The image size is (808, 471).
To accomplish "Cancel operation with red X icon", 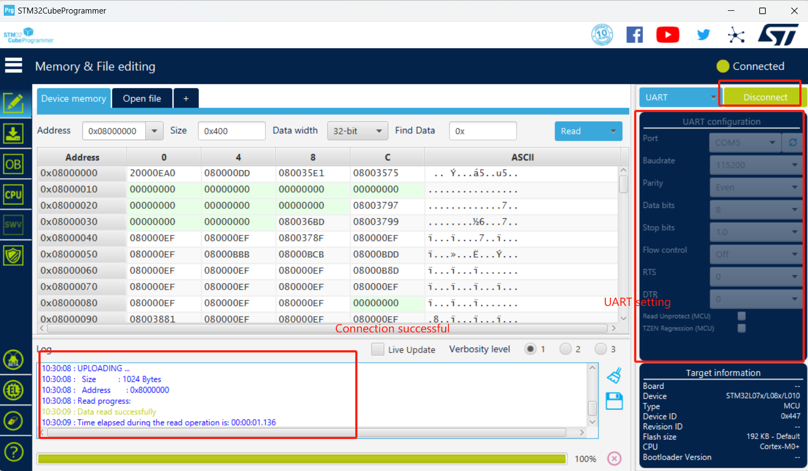I will point(614,459).
